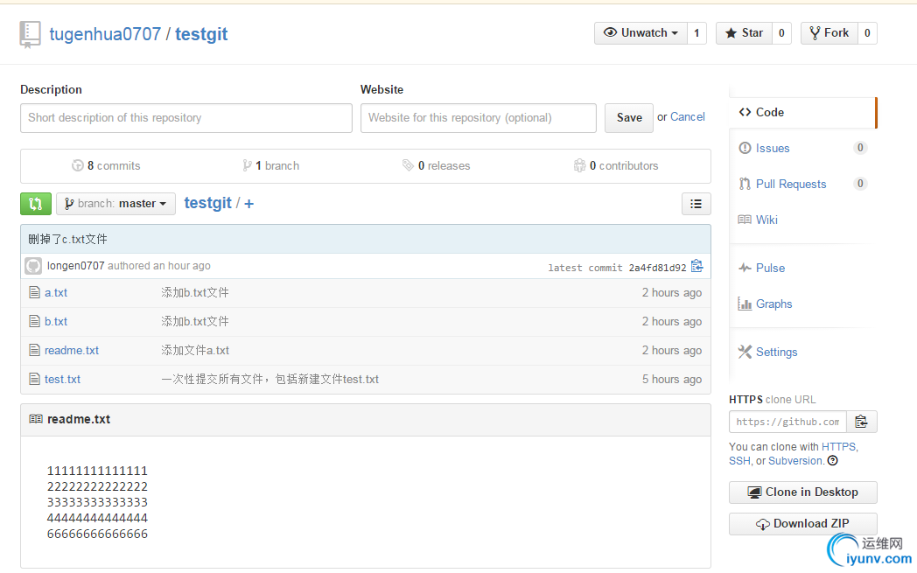Screen dimensions: 917x573
Task: Click the Download ZIP button
Action: [802, 524]
